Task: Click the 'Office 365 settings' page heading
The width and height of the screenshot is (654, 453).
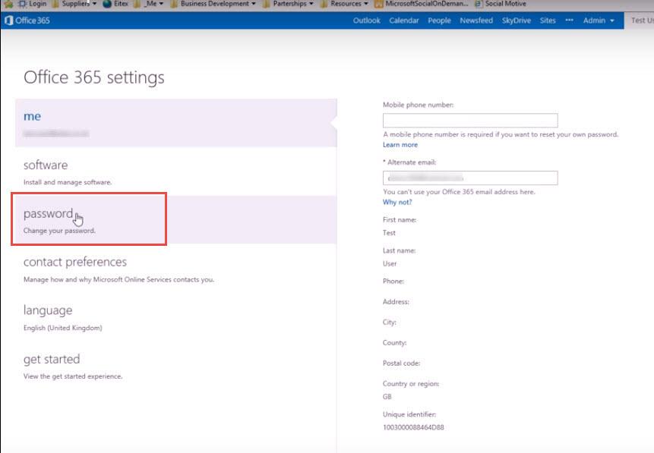Action: coord(94,77)
